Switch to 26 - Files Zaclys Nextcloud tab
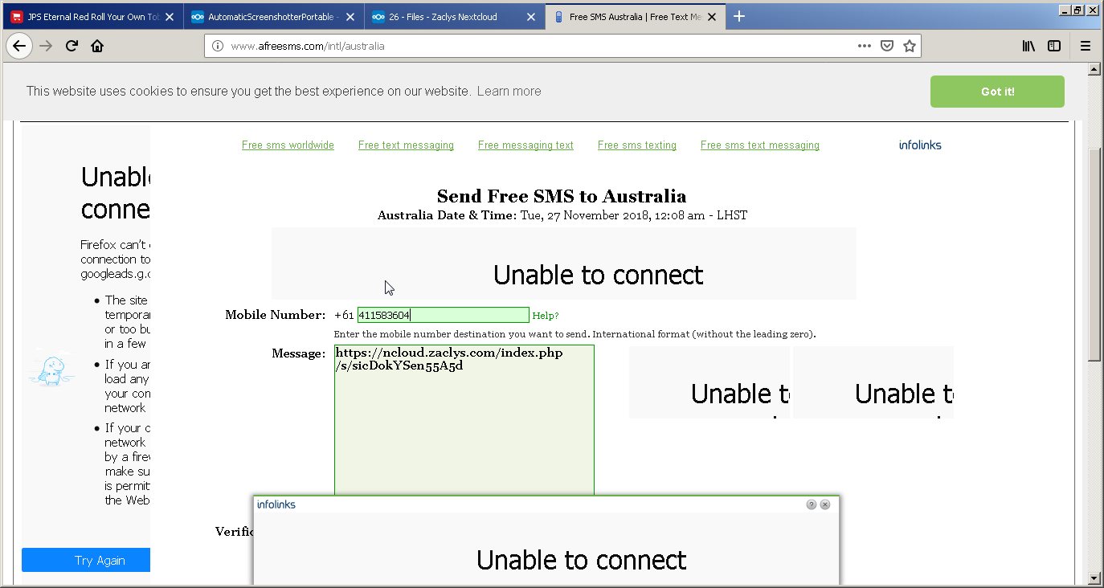 [454, 16]
